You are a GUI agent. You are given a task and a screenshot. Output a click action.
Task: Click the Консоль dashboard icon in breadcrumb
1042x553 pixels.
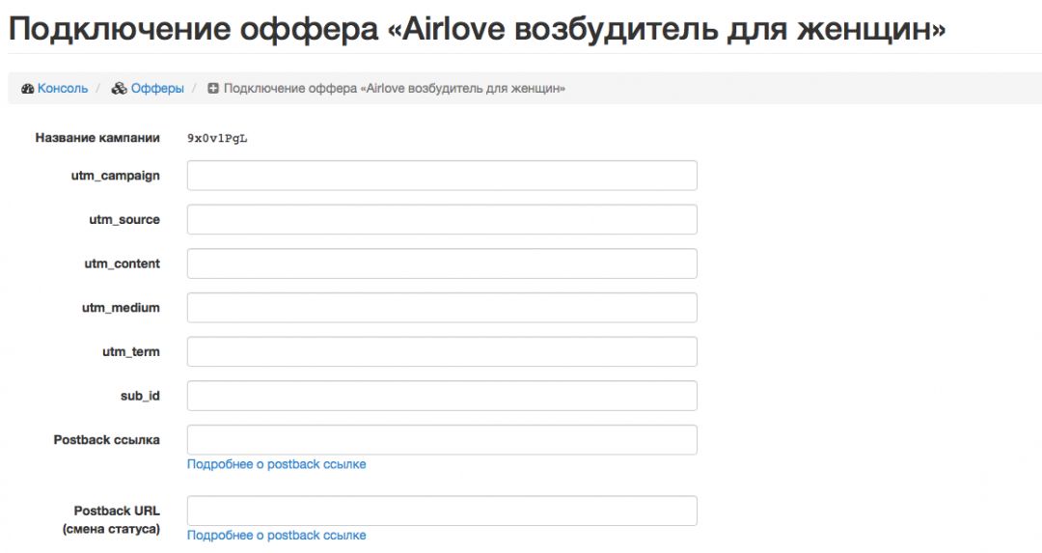[x=27, y=89]
